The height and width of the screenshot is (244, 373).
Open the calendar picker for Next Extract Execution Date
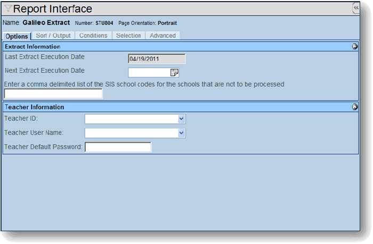pos(174,72)
